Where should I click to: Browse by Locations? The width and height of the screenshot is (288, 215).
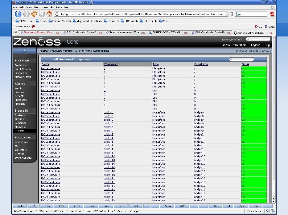[20, 123]
